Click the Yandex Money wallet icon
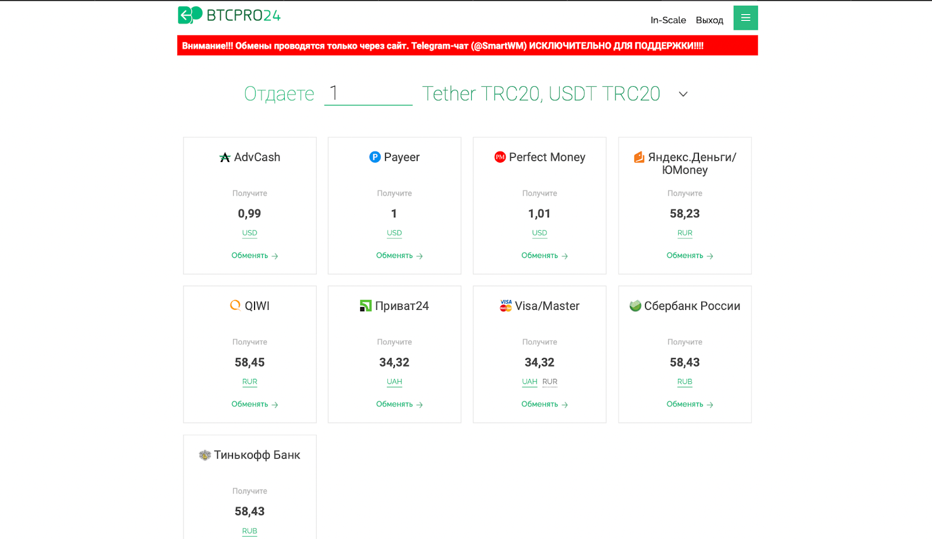Viewport: 932px width, 539px height. tap(639, 157)
